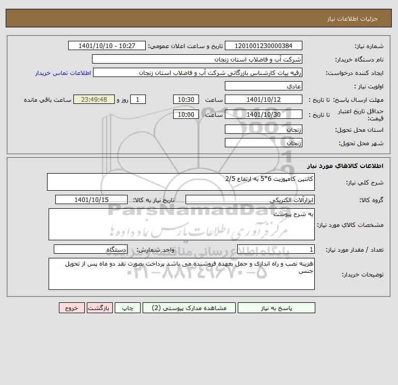Click label شماره نیاز

coord(369,46)
